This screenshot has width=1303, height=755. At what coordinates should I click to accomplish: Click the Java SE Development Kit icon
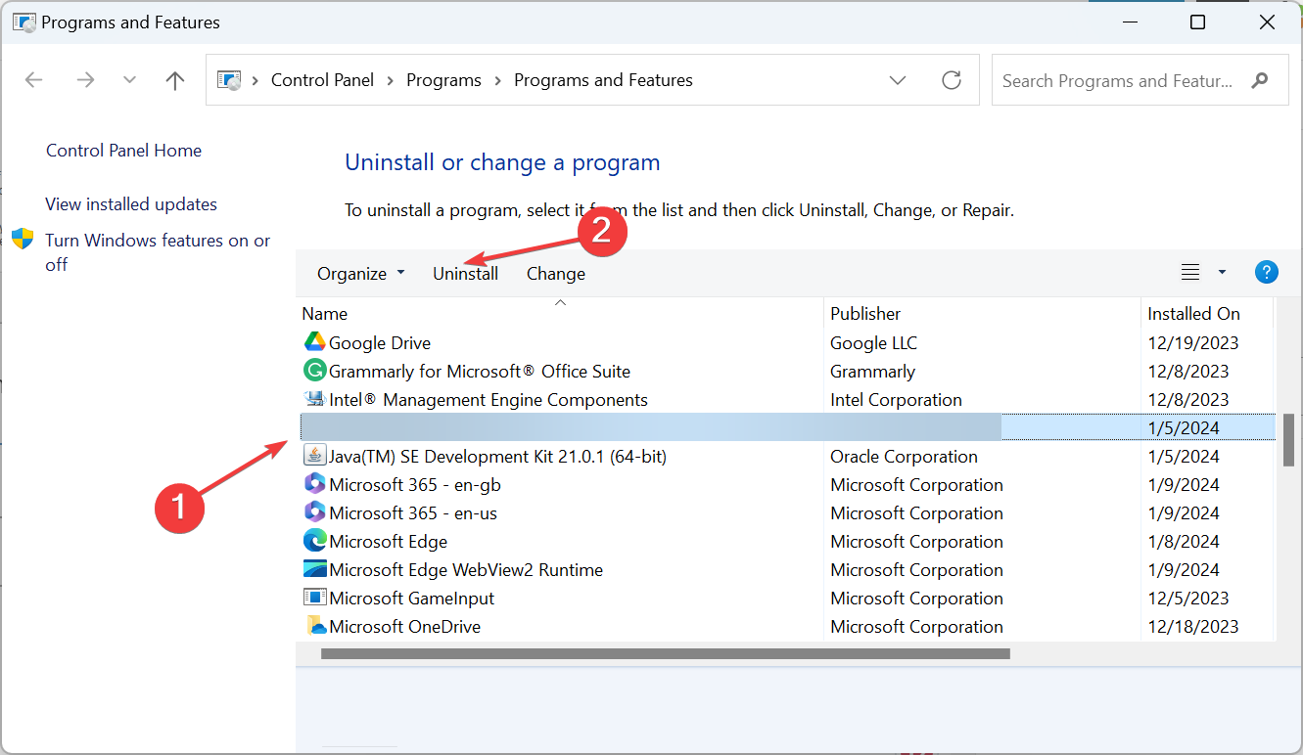tap(314, 456)
